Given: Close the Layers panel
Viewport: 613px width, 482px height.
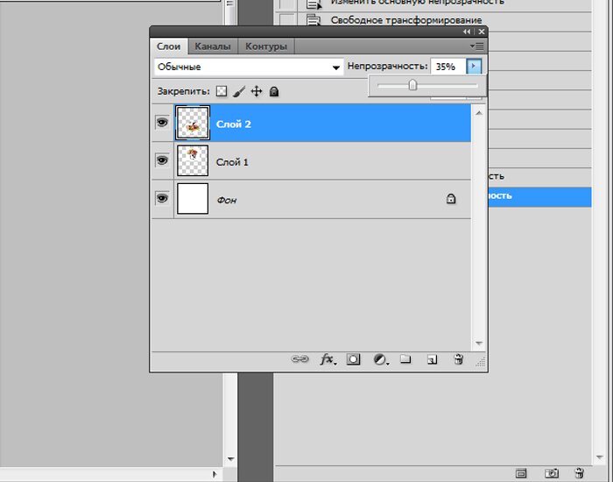Looking at the screenshot, I should (482, 32).
